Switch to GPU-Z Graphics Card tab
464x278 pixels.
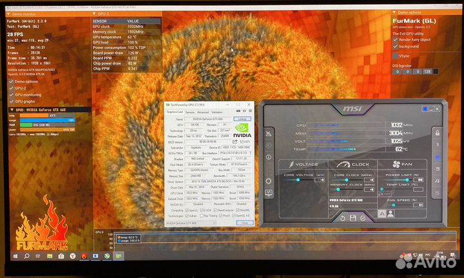point(175,112)
